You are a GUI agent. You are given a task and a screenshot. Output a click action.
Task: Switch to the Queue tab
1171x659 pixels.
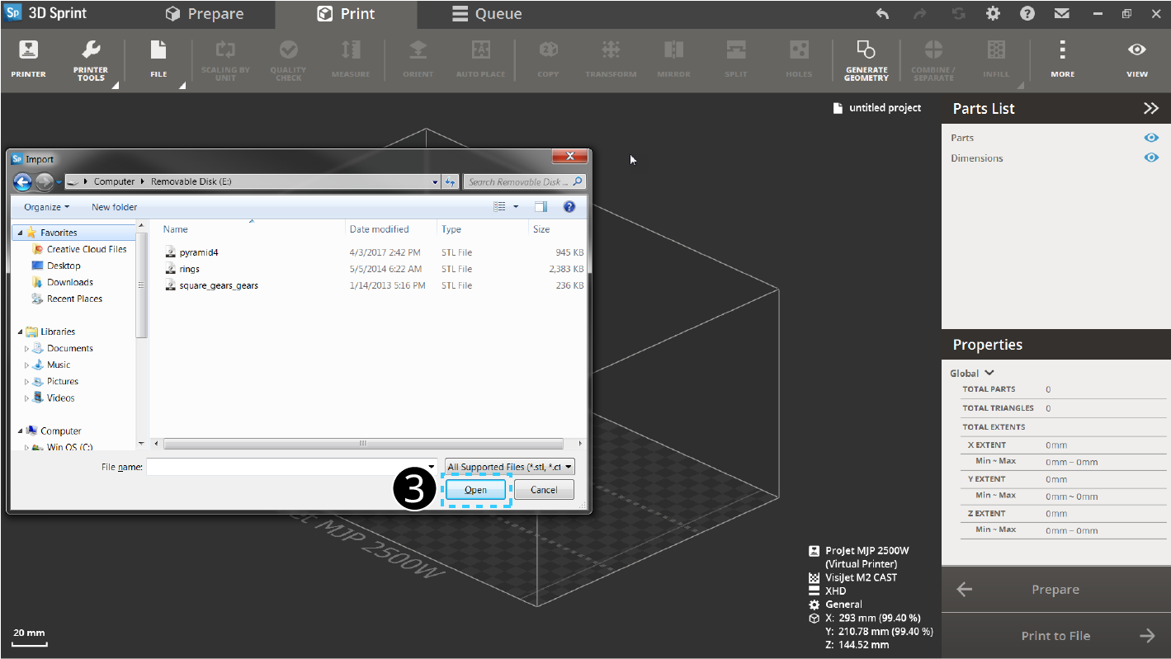tap(487, 14)
